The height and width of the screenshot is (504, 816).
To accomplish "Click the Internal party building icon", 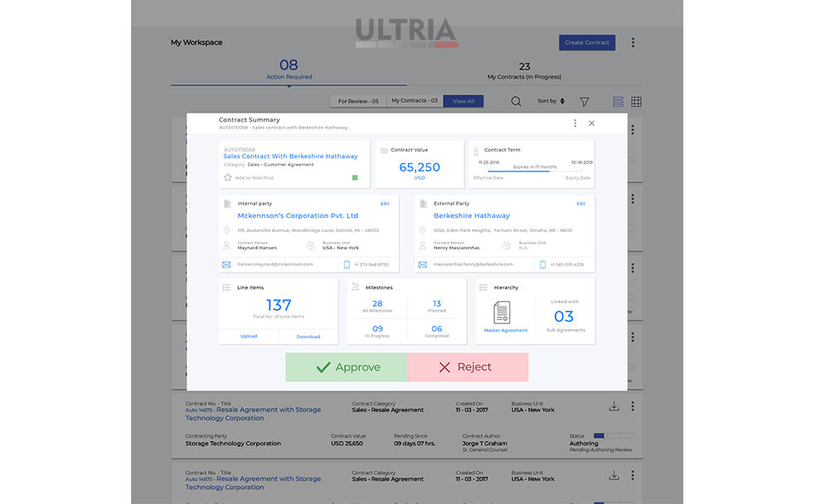I will click(x=227, y=204).
